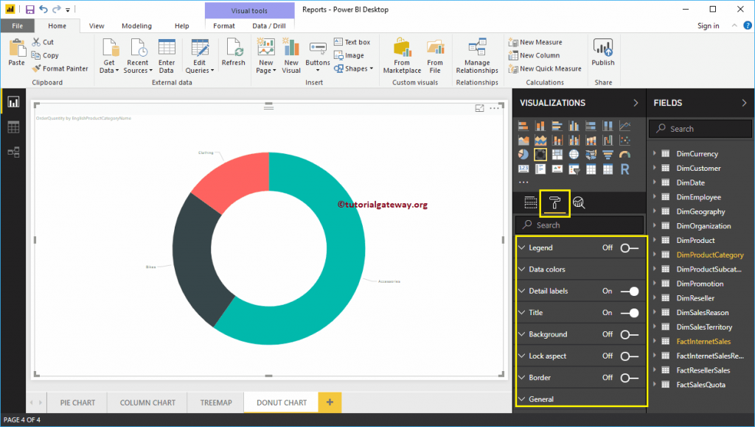Select the Pie chart visualization icon
The image size is (755, 427).
coord(523,154)
